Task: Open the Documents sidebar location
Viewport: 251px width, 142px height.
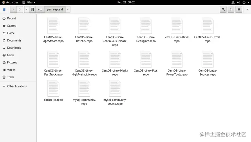Action: coord(18,40)
